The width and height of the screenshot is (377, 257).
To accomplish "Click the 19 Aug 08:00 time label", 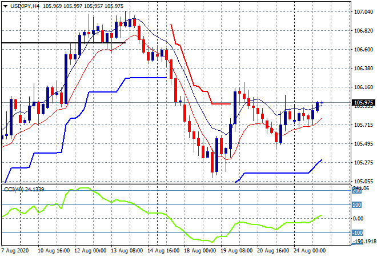I will click(236, 251).
